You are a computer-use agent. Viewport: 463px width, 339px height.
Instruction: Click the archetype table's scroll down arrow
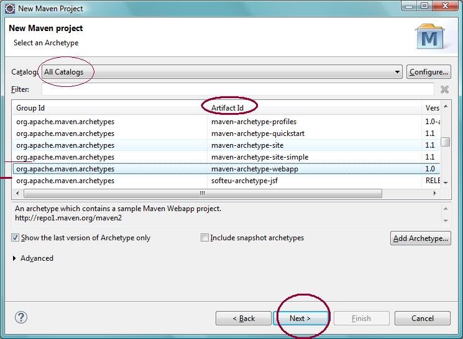[446, 183]
